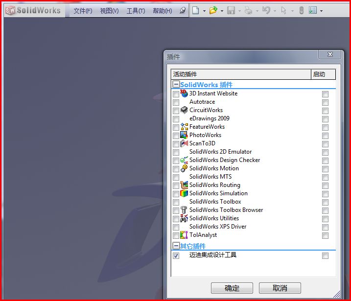Enable the CircuitWorks startup checkbox
351x301 pixels.
coord(325,111)
